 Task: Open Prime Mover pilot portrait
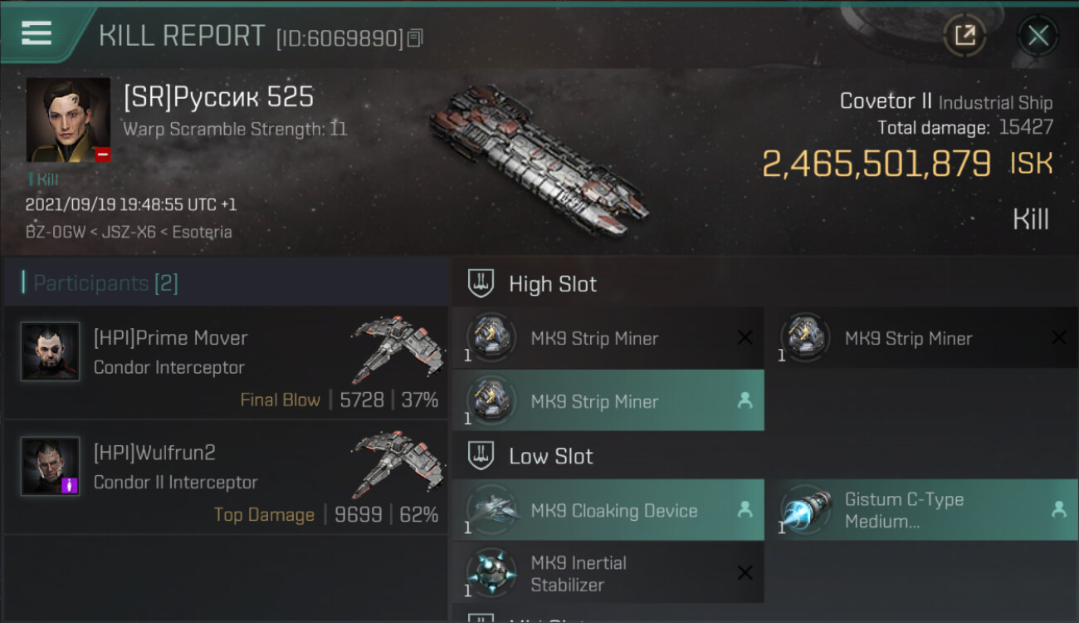point(50,351)
